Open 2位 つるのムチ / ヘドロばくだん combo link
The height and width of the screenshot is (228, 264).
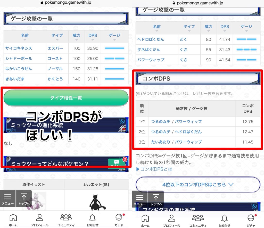176,132
